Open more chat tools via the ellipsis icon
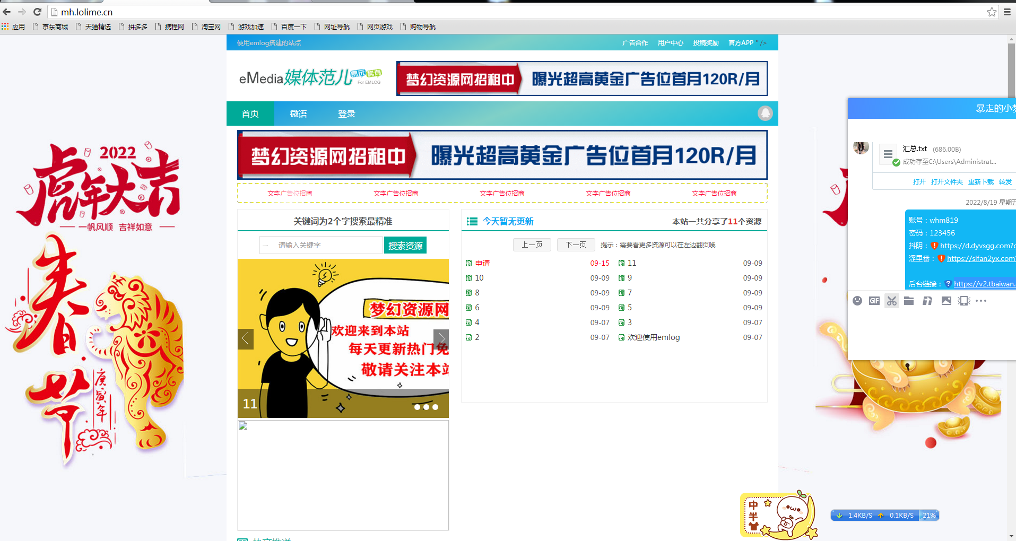 980,301
